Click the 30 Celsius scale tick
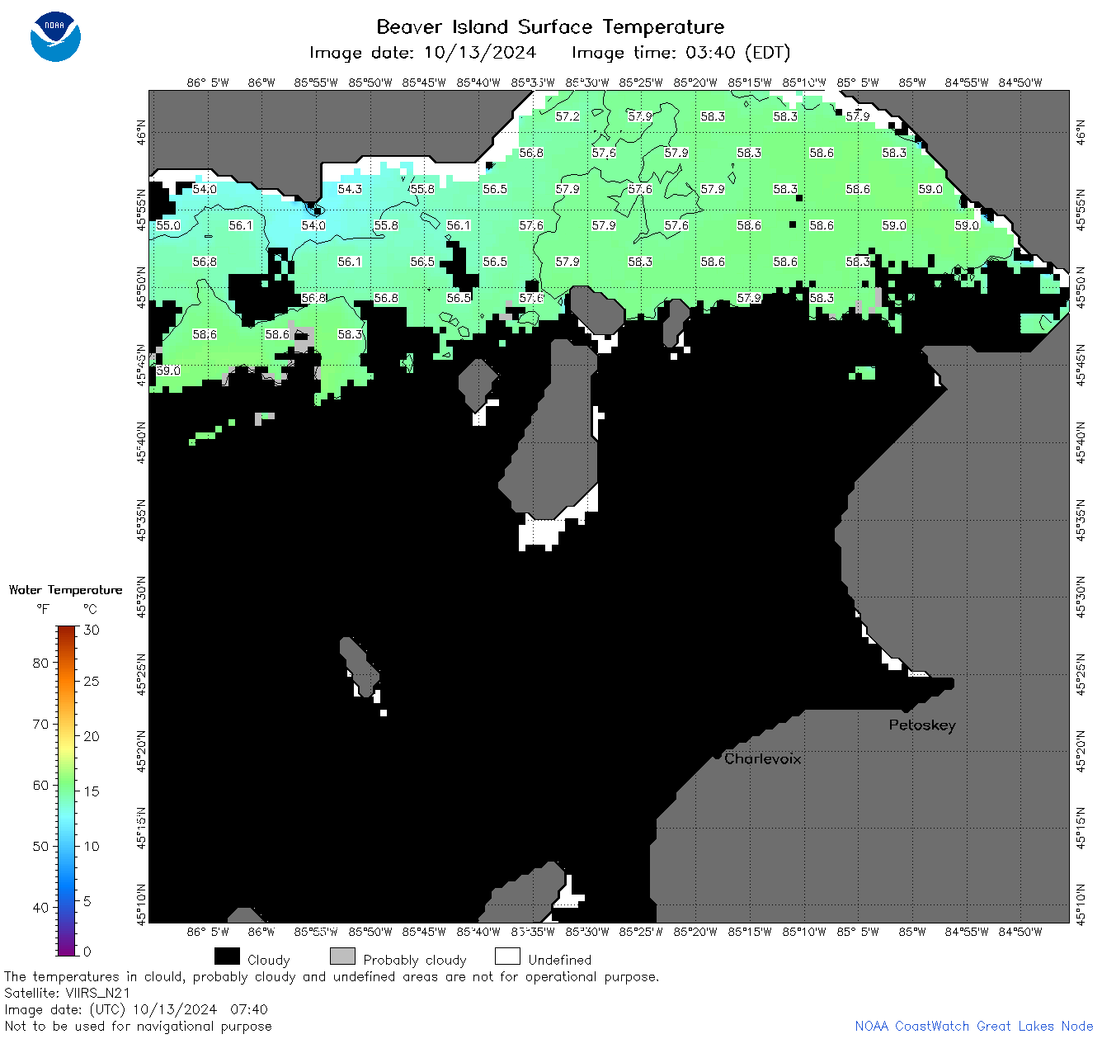1102x1039 pixels. [x=92, y=630]
